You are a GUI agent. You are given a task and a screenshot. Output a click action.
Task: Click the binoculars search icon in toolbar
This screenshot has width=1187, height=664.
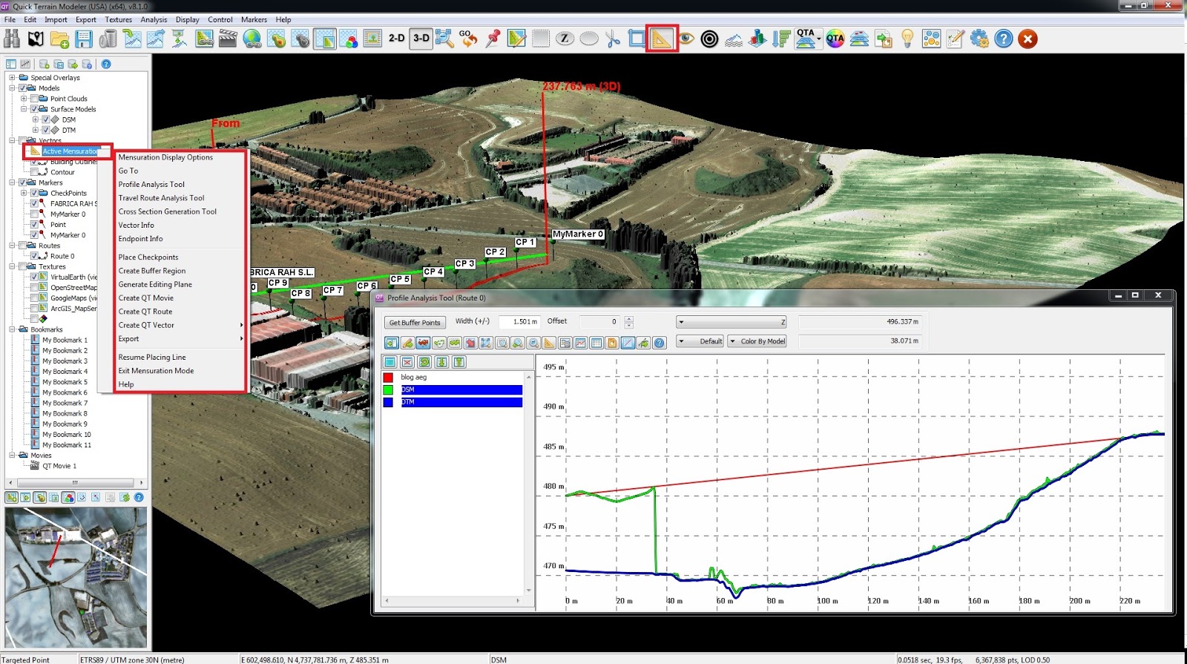tap(12, 39)
